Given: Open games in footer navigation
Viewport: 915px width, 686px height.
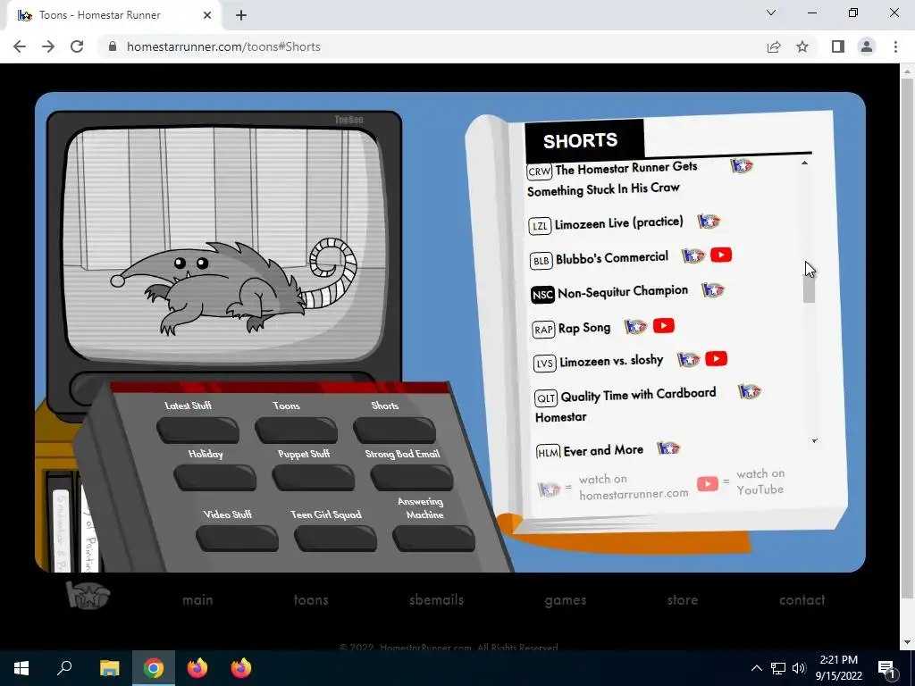Looking at the screenshot, I should [566, 600].
